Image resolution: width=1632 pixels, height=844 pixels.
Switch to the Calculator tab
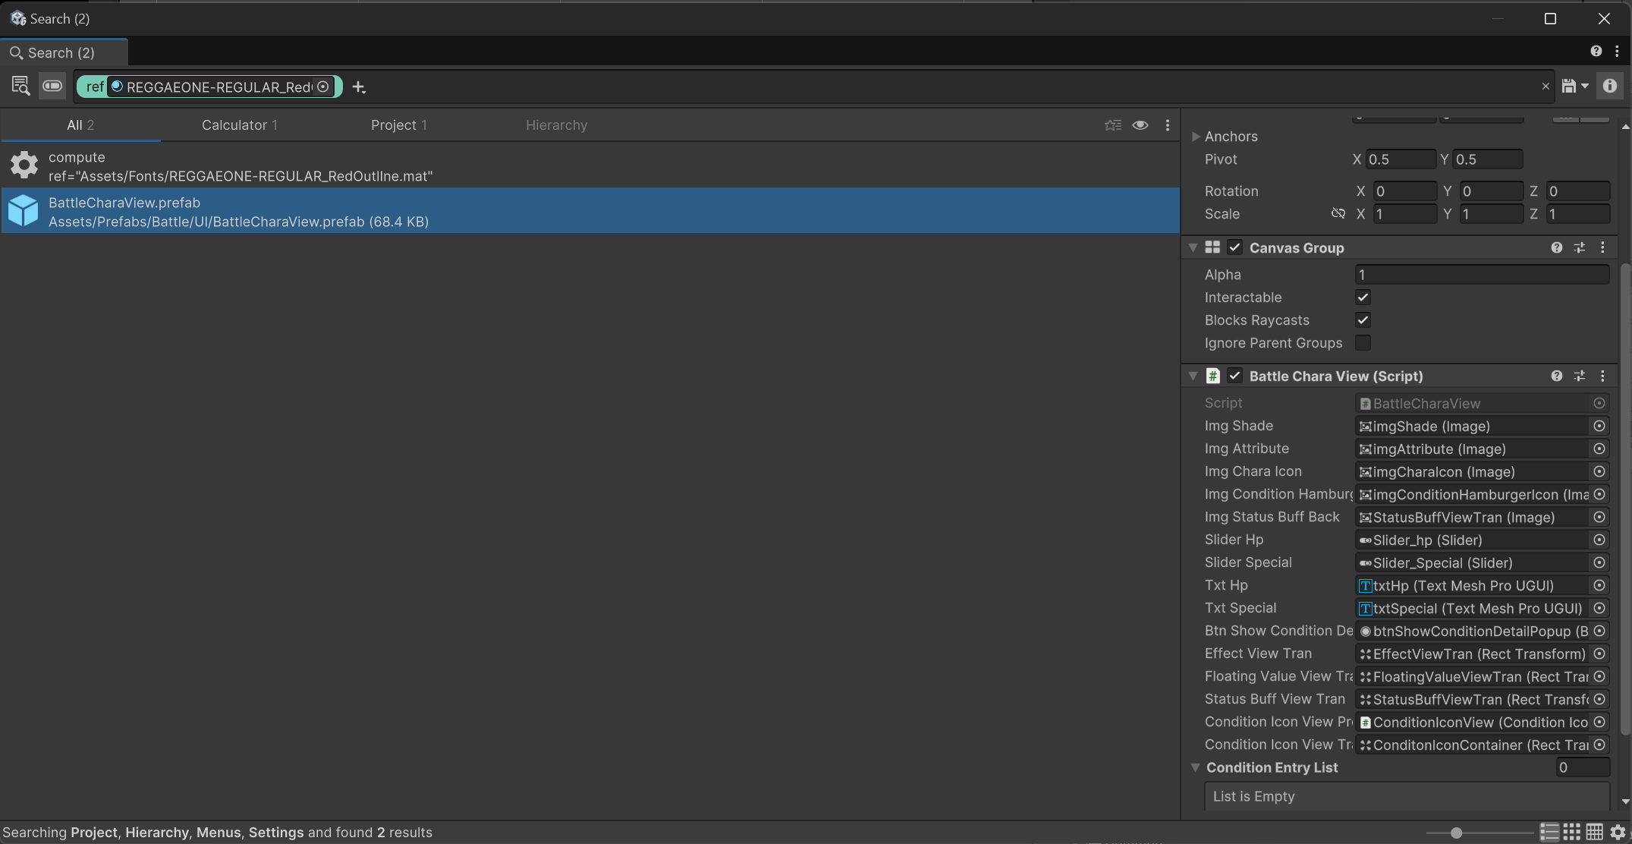click(x=239, y=125)
